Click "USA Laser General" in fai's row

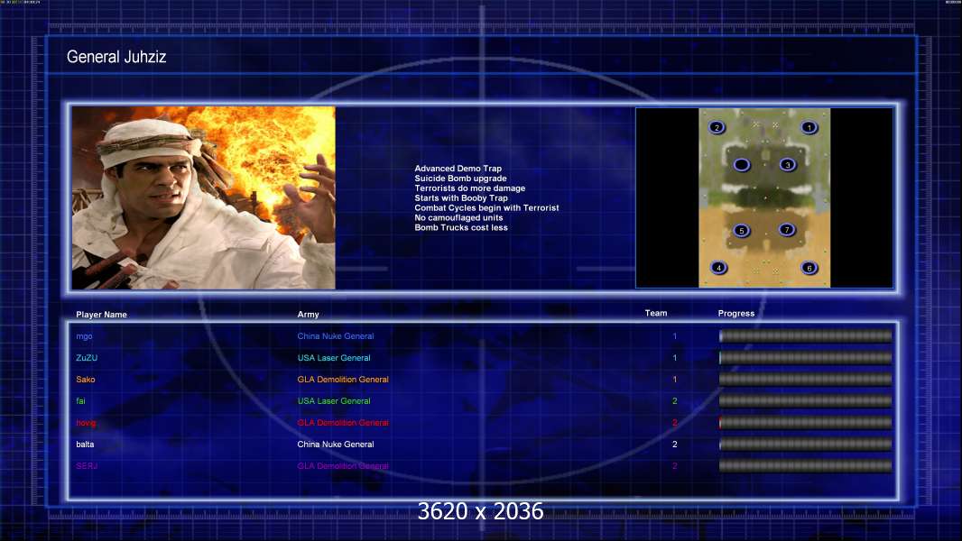tap(334, 401)
